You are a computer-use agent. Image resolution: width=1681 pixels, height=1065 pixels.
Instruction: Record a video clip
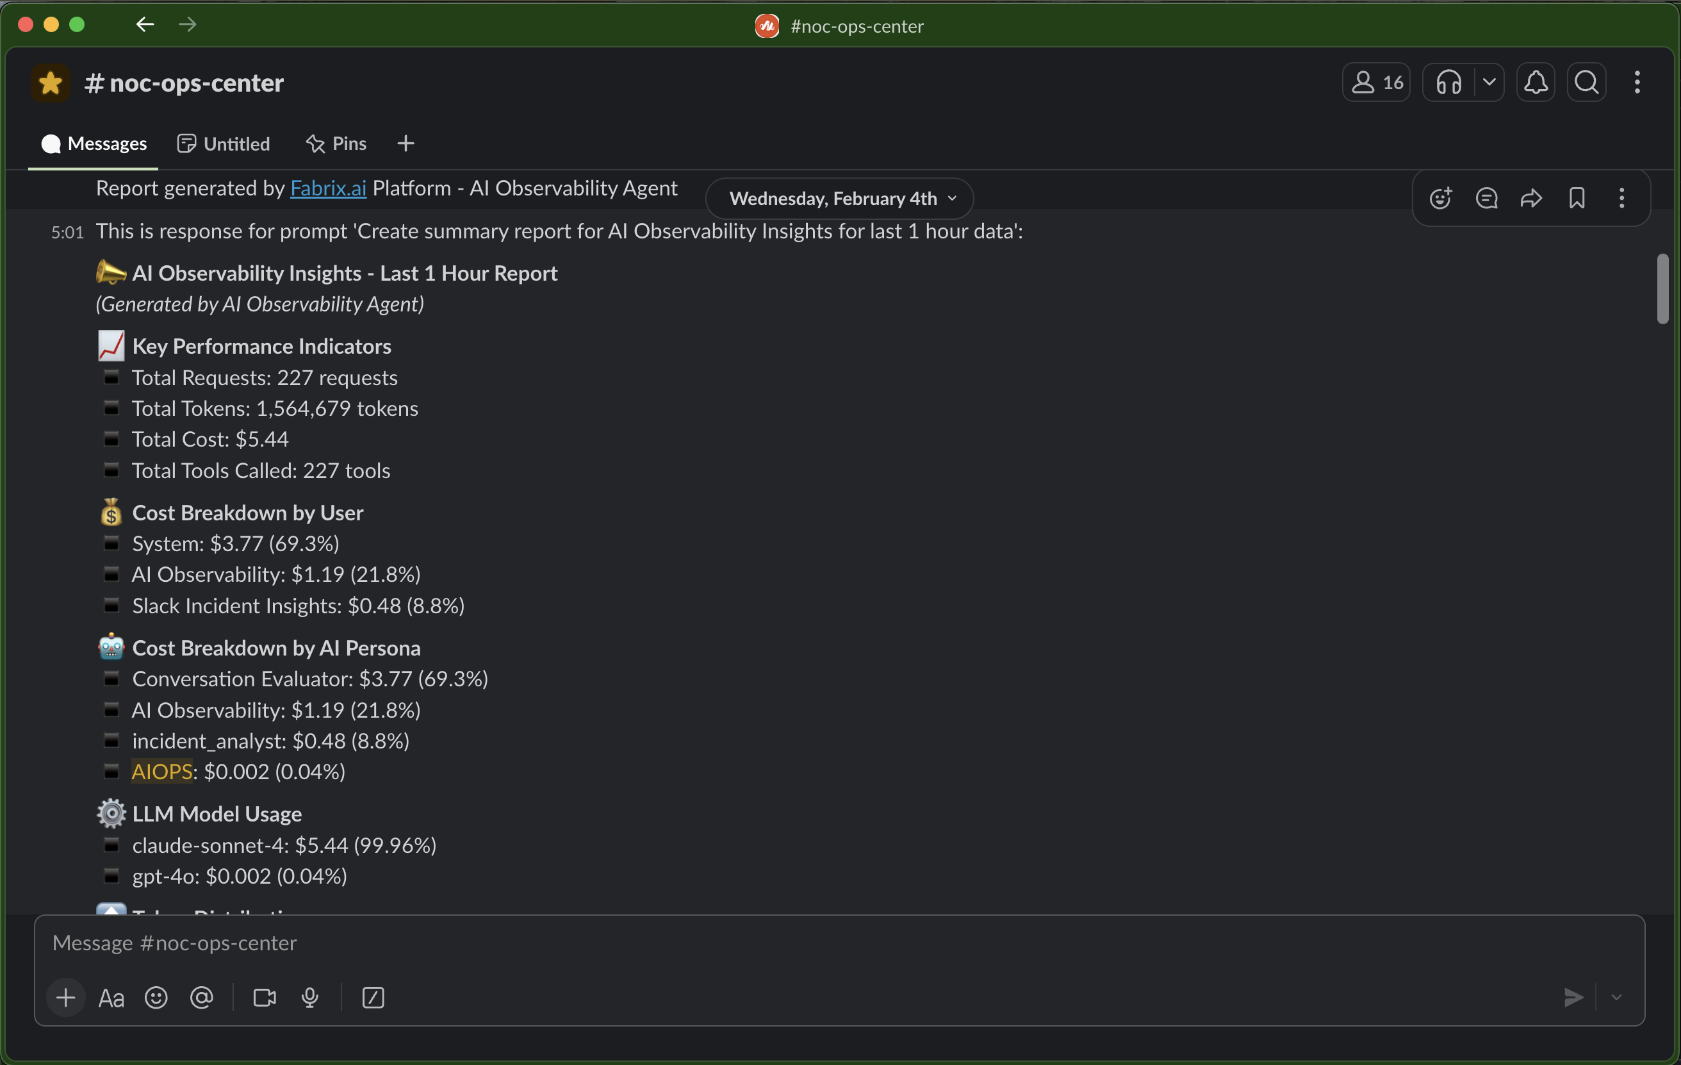[265, 997]
